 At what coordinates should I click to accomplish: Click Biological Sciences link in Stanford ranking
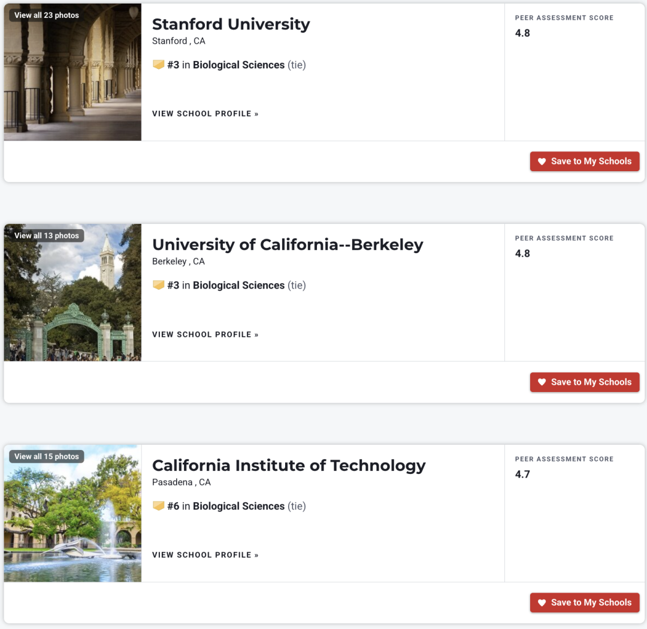click(x=238, y=65)
